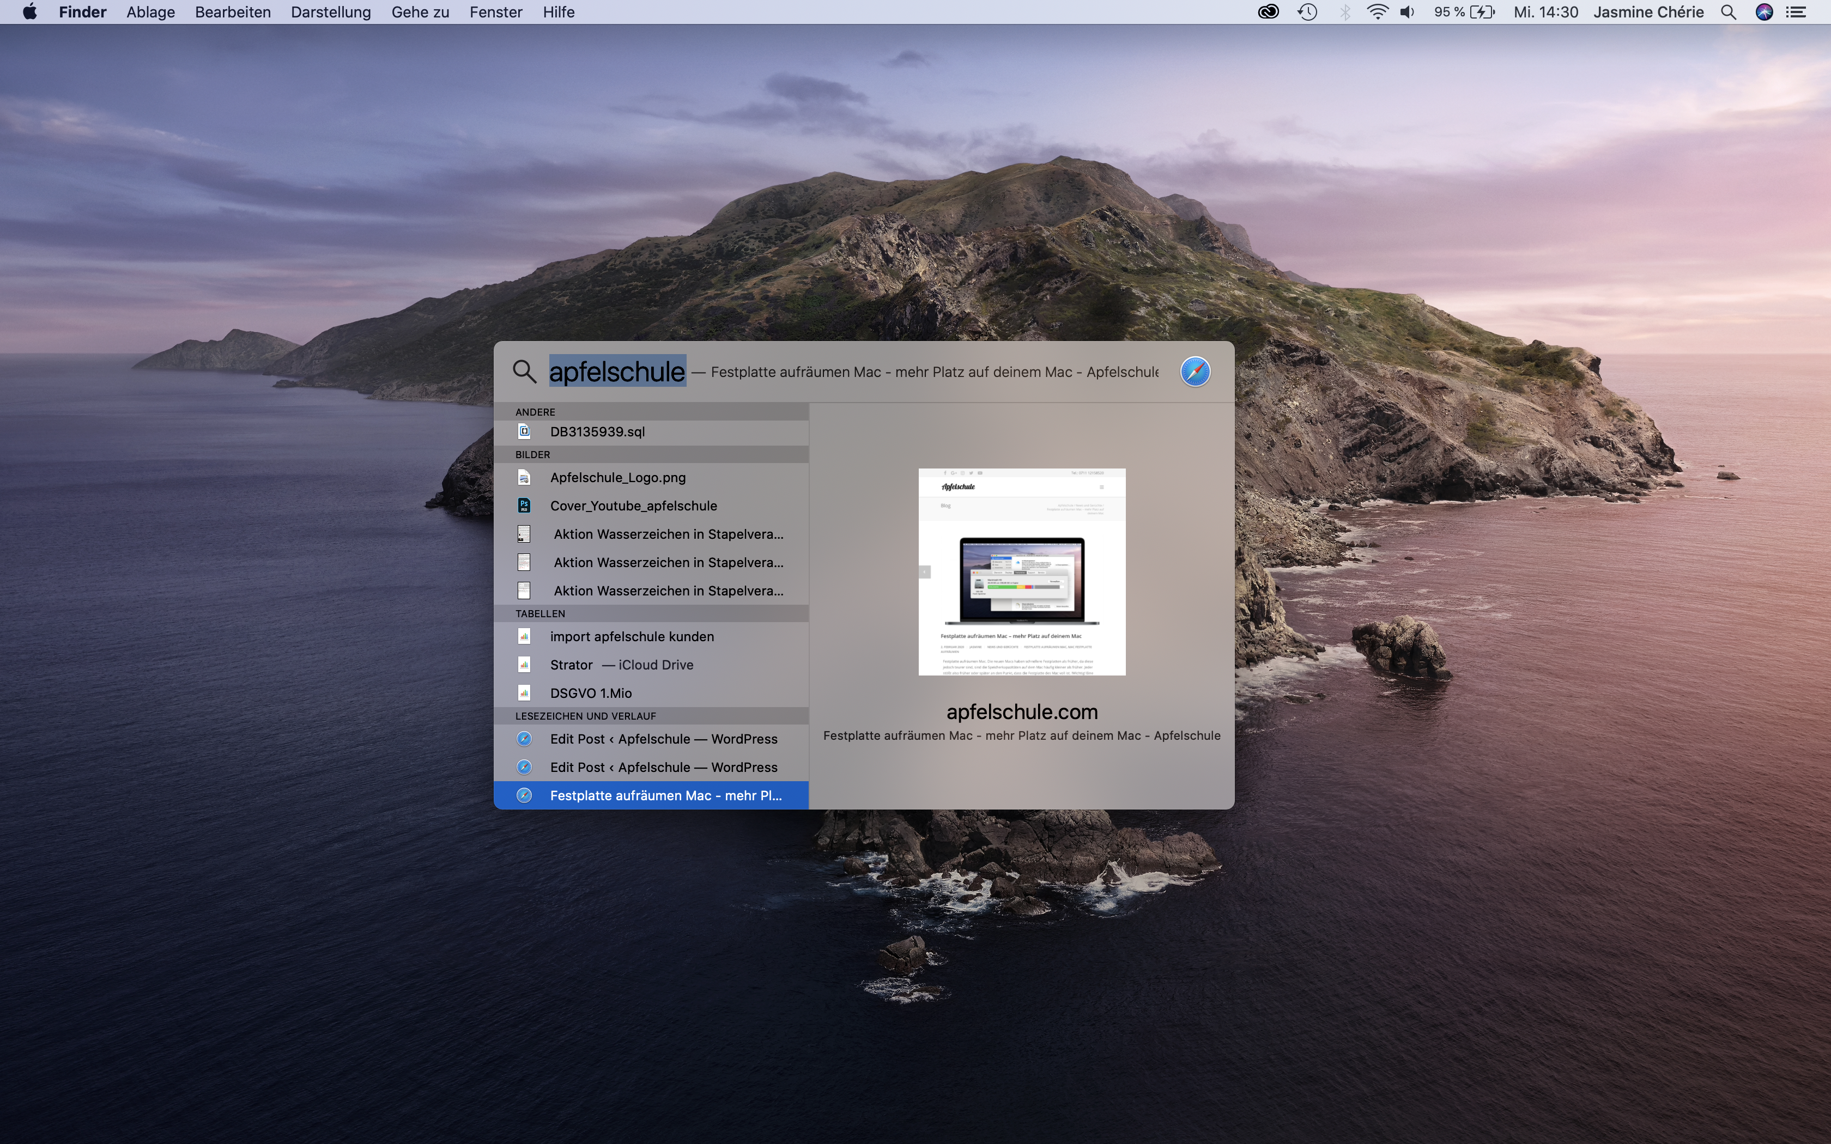The width and height of the screenshot is (1831, 1144).
Task: Select the DSGVO 1.Mio result
Action: point(651,692)
